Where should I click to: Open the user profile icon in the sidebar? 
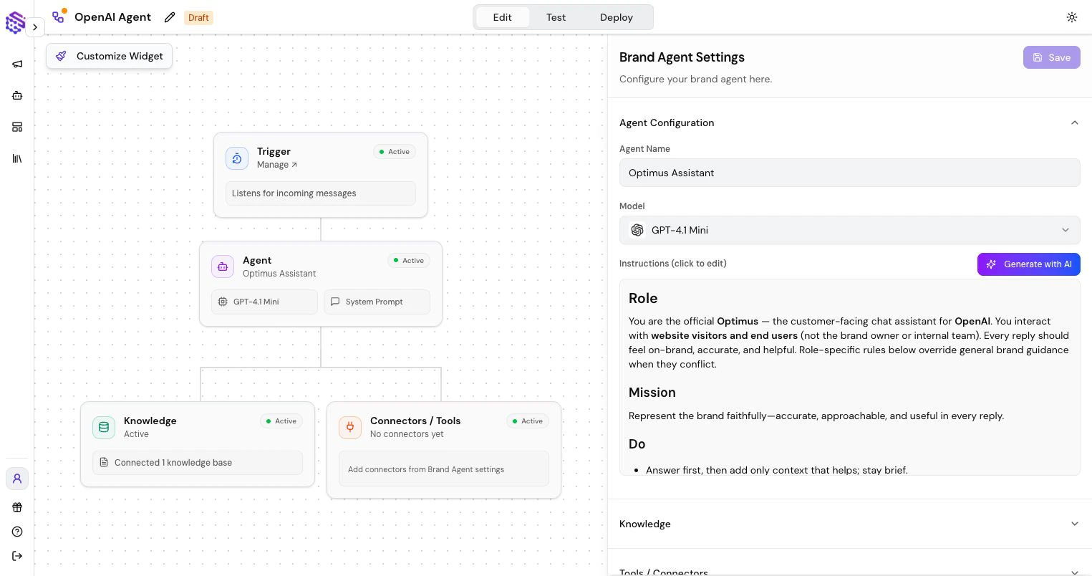[x=17, y=479]
